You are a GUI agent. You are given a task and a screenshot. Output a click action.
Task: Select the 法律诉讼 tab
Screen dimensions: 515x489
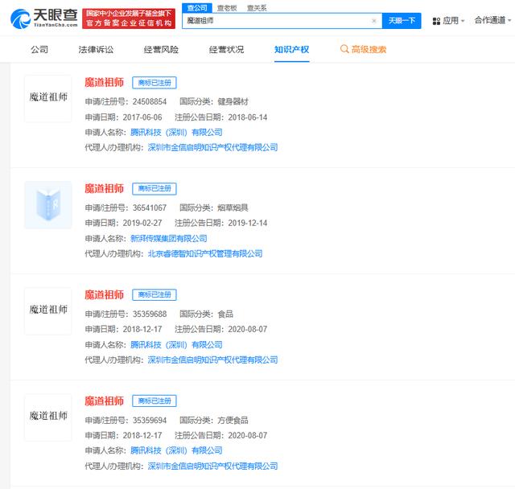[x=96, y=50]
